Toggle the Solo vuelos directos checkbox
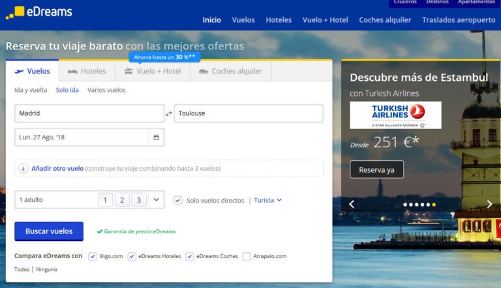 click(178, 201)
